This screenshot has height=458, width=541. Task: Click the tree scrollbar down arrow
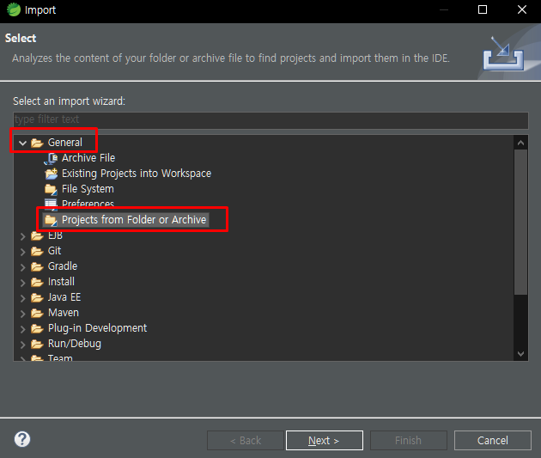click(x=520, y=354)
